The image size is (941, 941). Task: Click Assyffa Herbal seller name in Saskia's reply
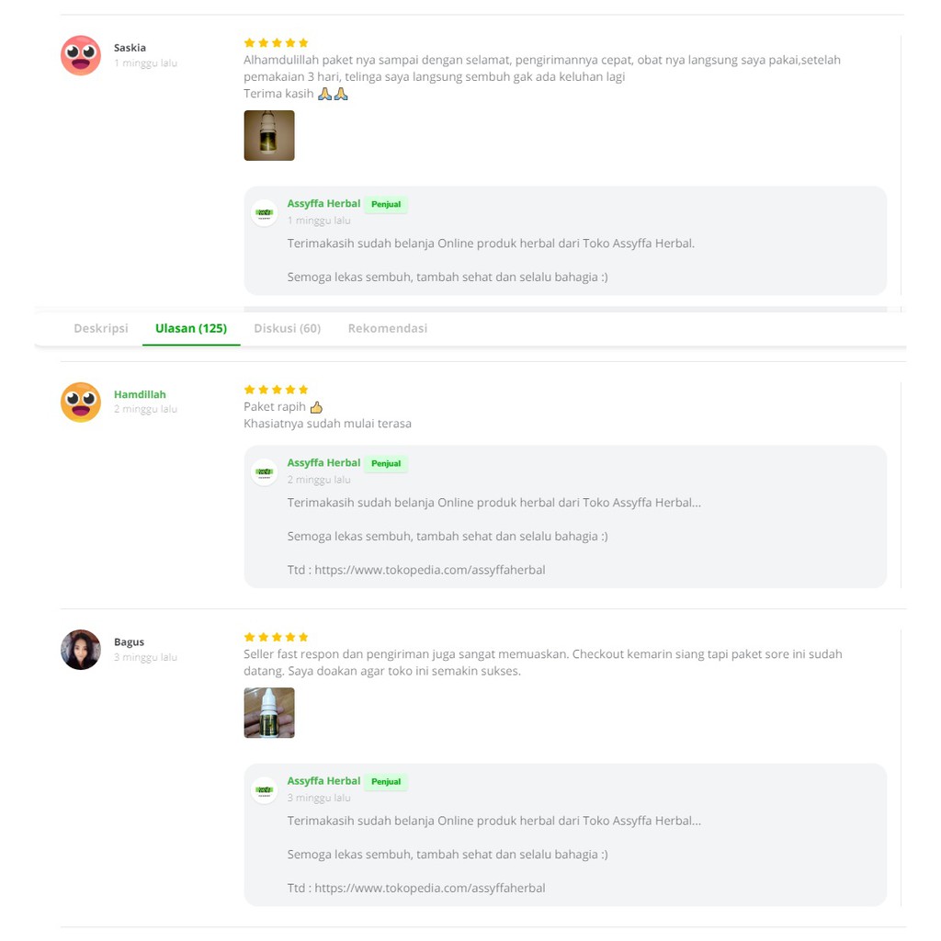pos(323,204)
